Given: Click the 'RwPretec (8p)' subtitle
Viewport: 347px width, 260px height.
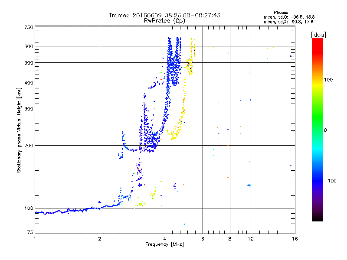Looking at the screenshot, I should tap(164, 21).
